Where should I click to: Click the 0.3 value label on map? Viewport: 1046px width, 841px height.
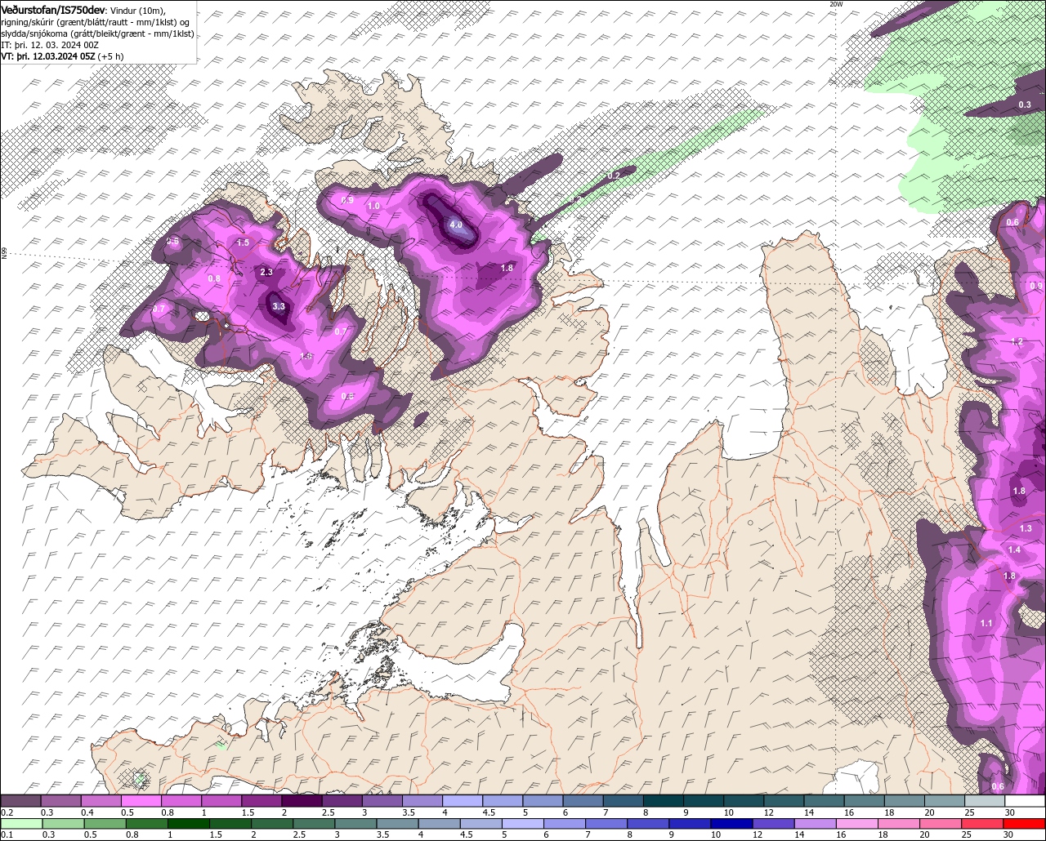click(x=1025, y=105)
